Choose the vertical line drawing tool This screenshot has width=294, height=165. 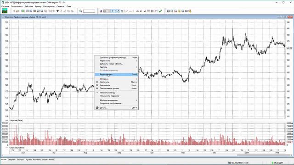point(134,11)
